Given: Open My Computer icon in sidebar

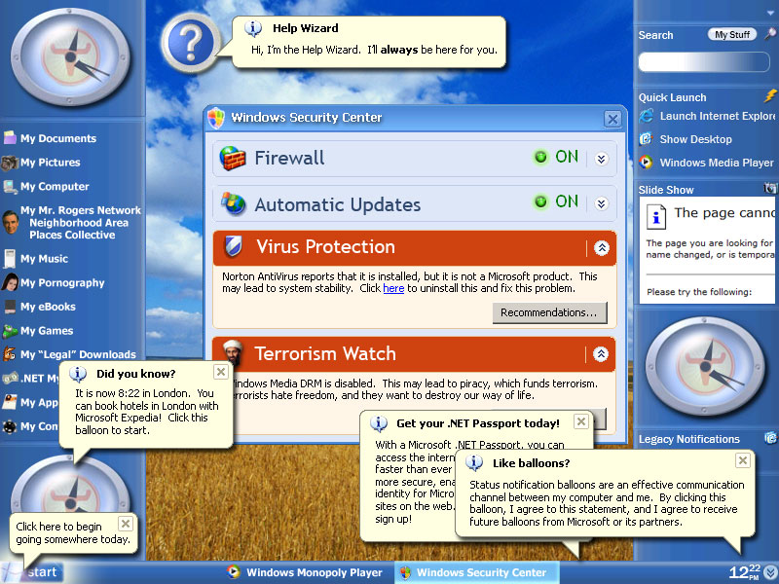Looking at the screenshot, I should [x=10, y=187].
